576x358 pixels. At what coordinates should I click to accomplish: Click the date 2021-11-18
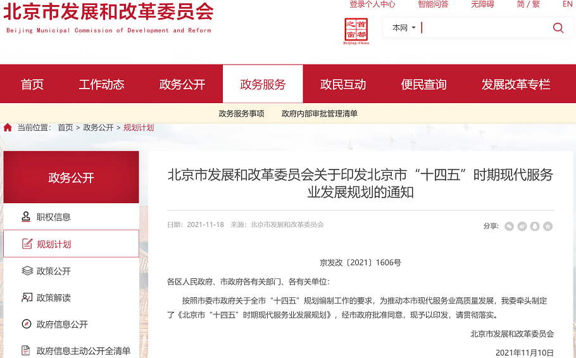(205, 225)
